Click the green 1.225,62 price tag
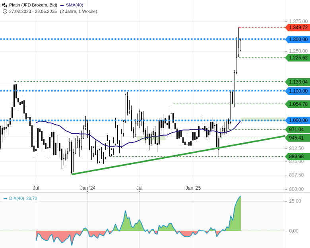Screen dimensions: 310x248 click(x=298, y=58)
